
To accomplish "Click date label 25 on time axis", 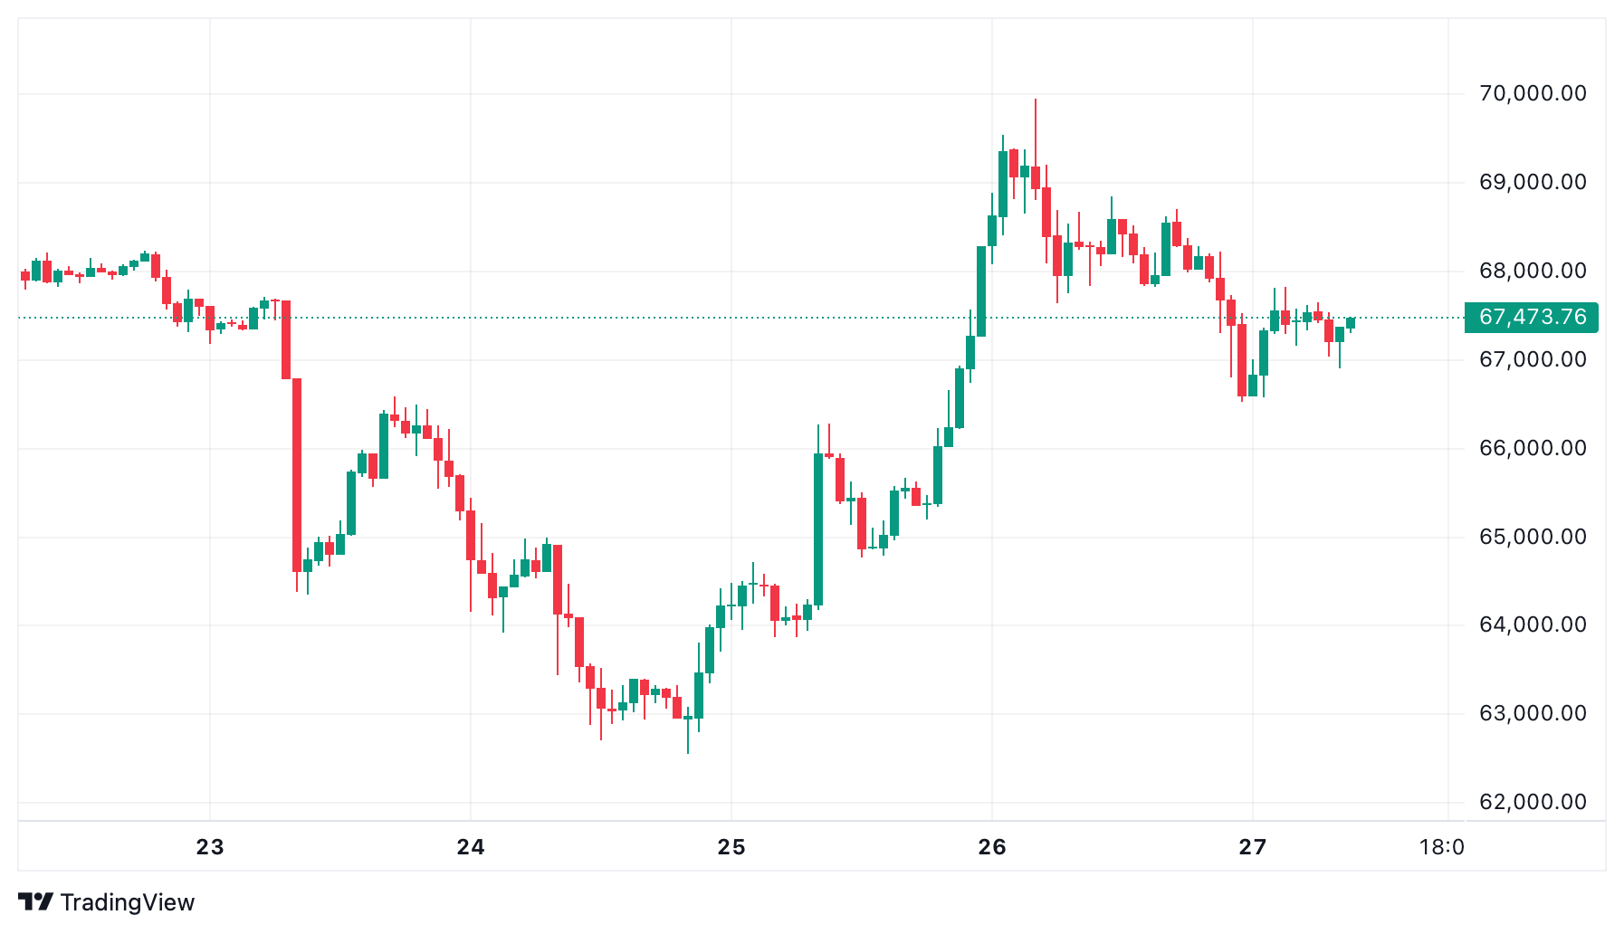I will (x=731, y=848).
